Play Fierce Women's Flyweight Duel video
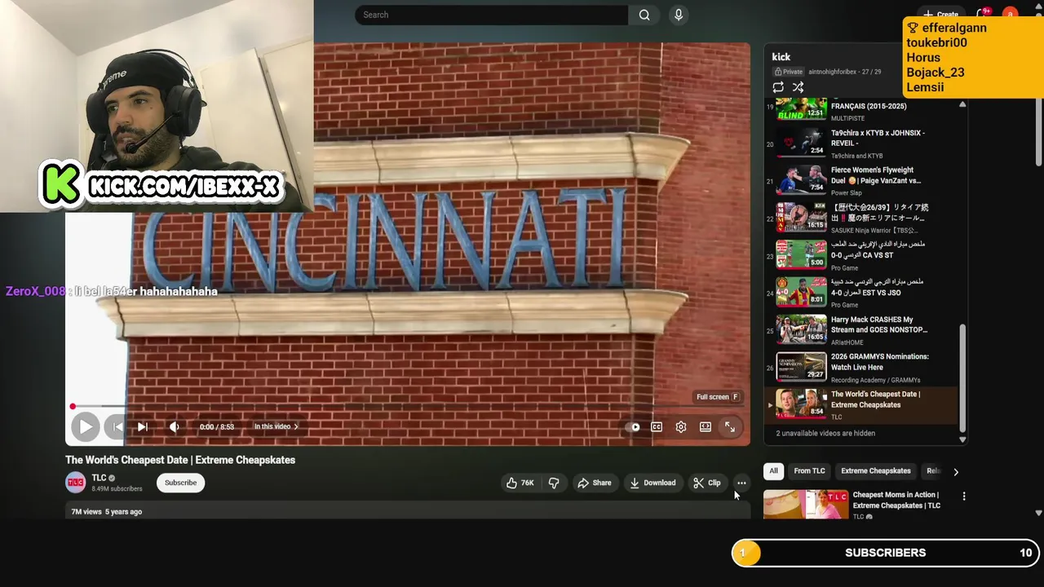This screenshot has width=1044, height=587. click(x=863, y=180)
